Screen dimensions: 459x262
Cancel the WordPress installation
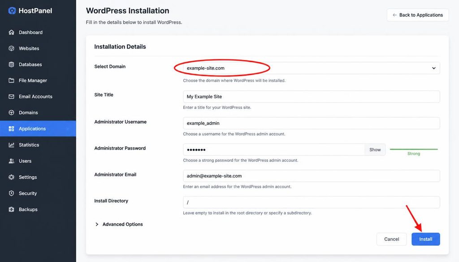coord(391,239)
